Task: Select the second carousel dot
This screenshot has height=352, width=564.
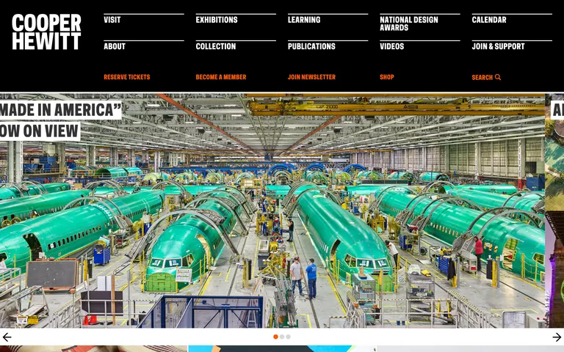Action: tap(282, 337)
